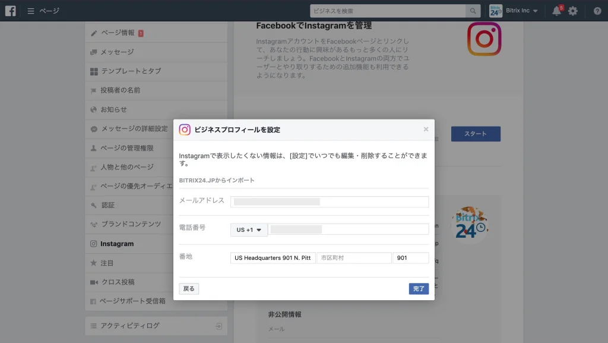Open メッセージ in the sidebar
This screenshot has height=343, width=608.
pyautogui.click(x=117, y=52)
